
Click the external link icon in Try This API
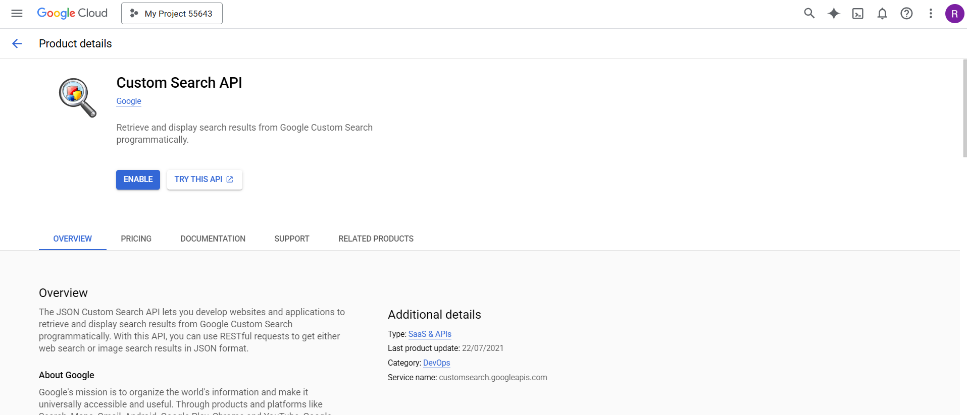coord(230,180)
